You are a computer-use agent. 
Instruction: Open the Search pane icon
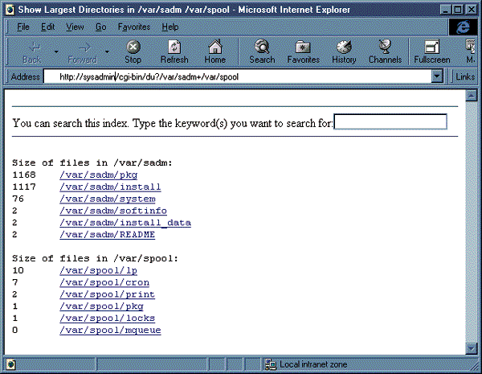262,51
